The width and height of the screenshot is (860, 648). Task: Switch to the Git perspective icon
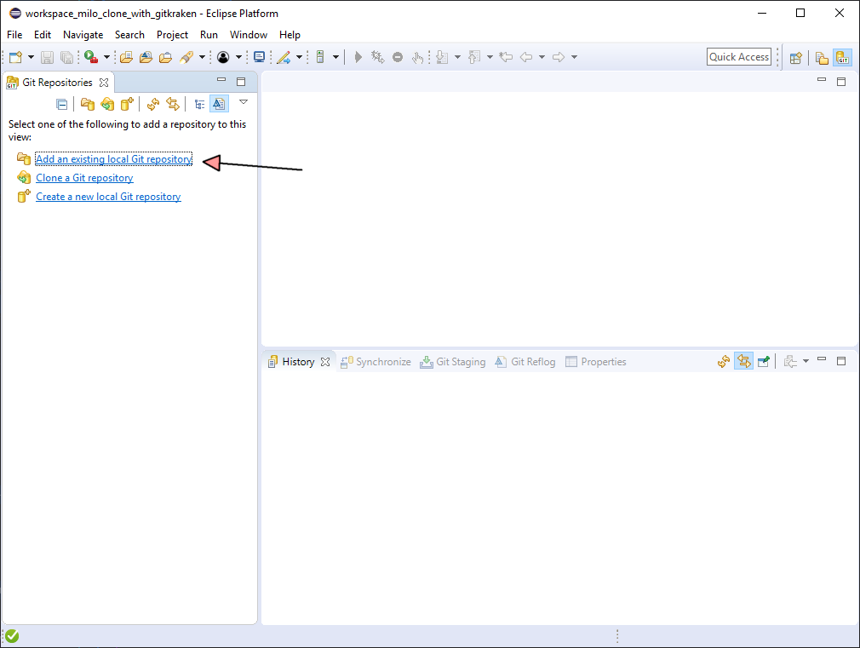tap(842, 57)
